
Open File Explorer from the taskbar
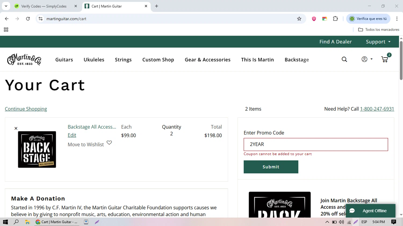(x=27, y=222)
